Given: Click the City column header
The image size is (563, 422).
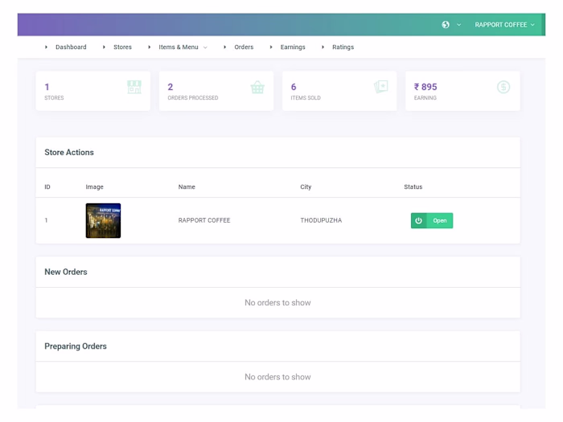Looking at the screenshot, I should tap(306, 187).
